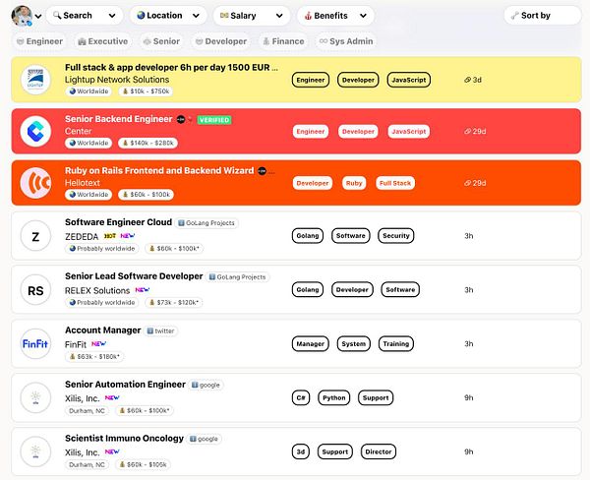Screen dimensions: 590x480
Task: Click the Ruby tag on Hellotext row
Action: click(x=354, y=183)
